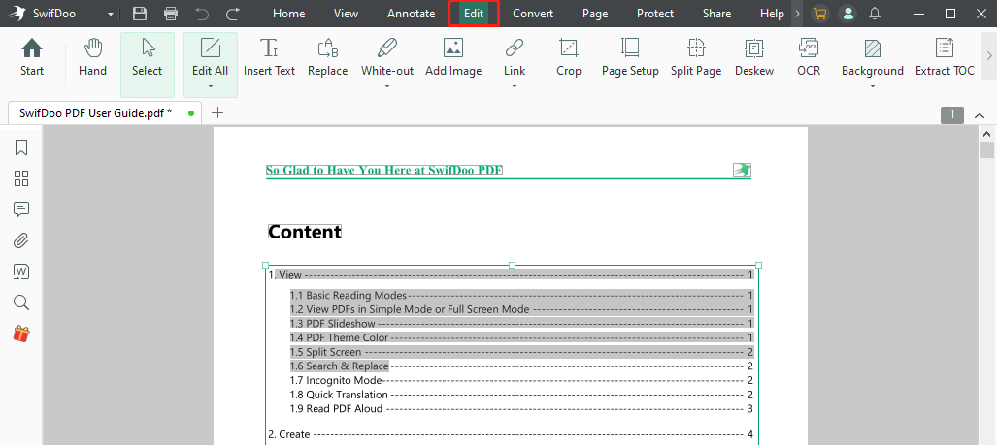997x445 pixels.
Task: Click the SwifDoo logo in page header
Action: (742, 170)
